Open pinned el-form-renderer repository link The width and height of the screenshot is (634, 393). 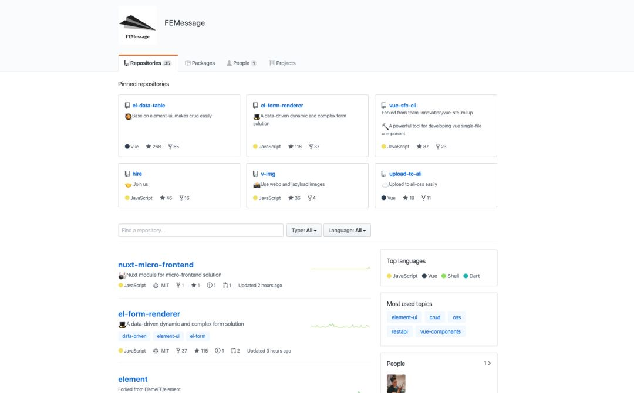click(282, 106)
